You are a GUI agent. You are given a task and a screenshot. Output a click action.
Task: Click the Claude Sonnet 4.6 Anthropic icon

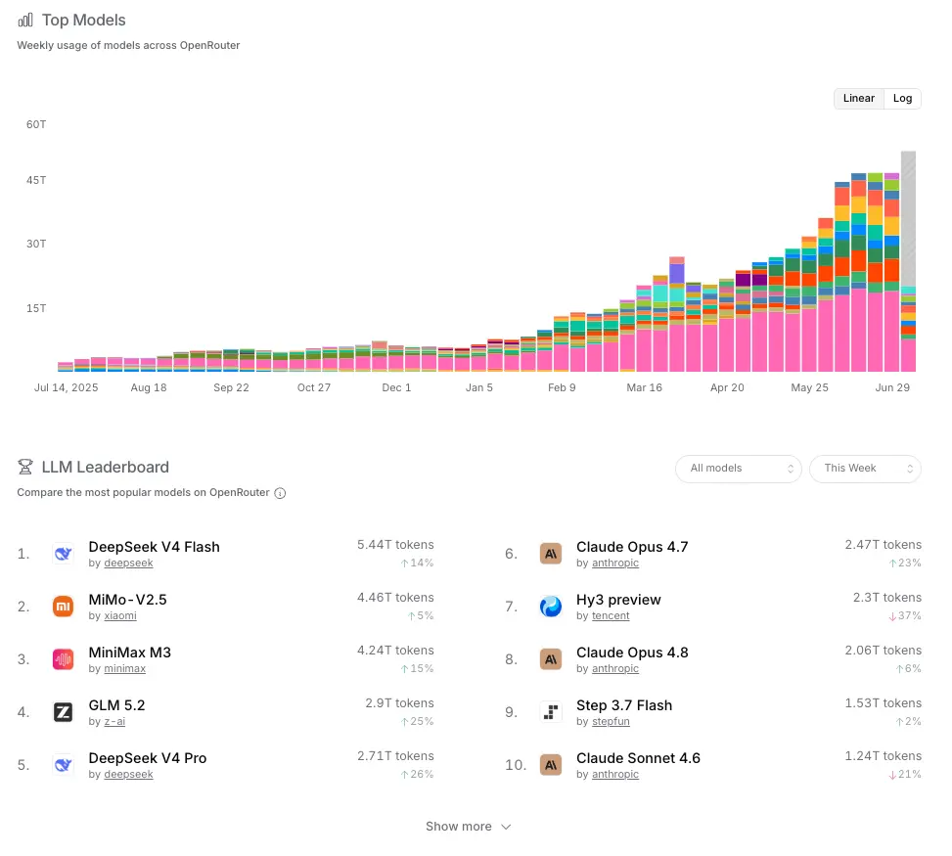click(x=551, y=765)
